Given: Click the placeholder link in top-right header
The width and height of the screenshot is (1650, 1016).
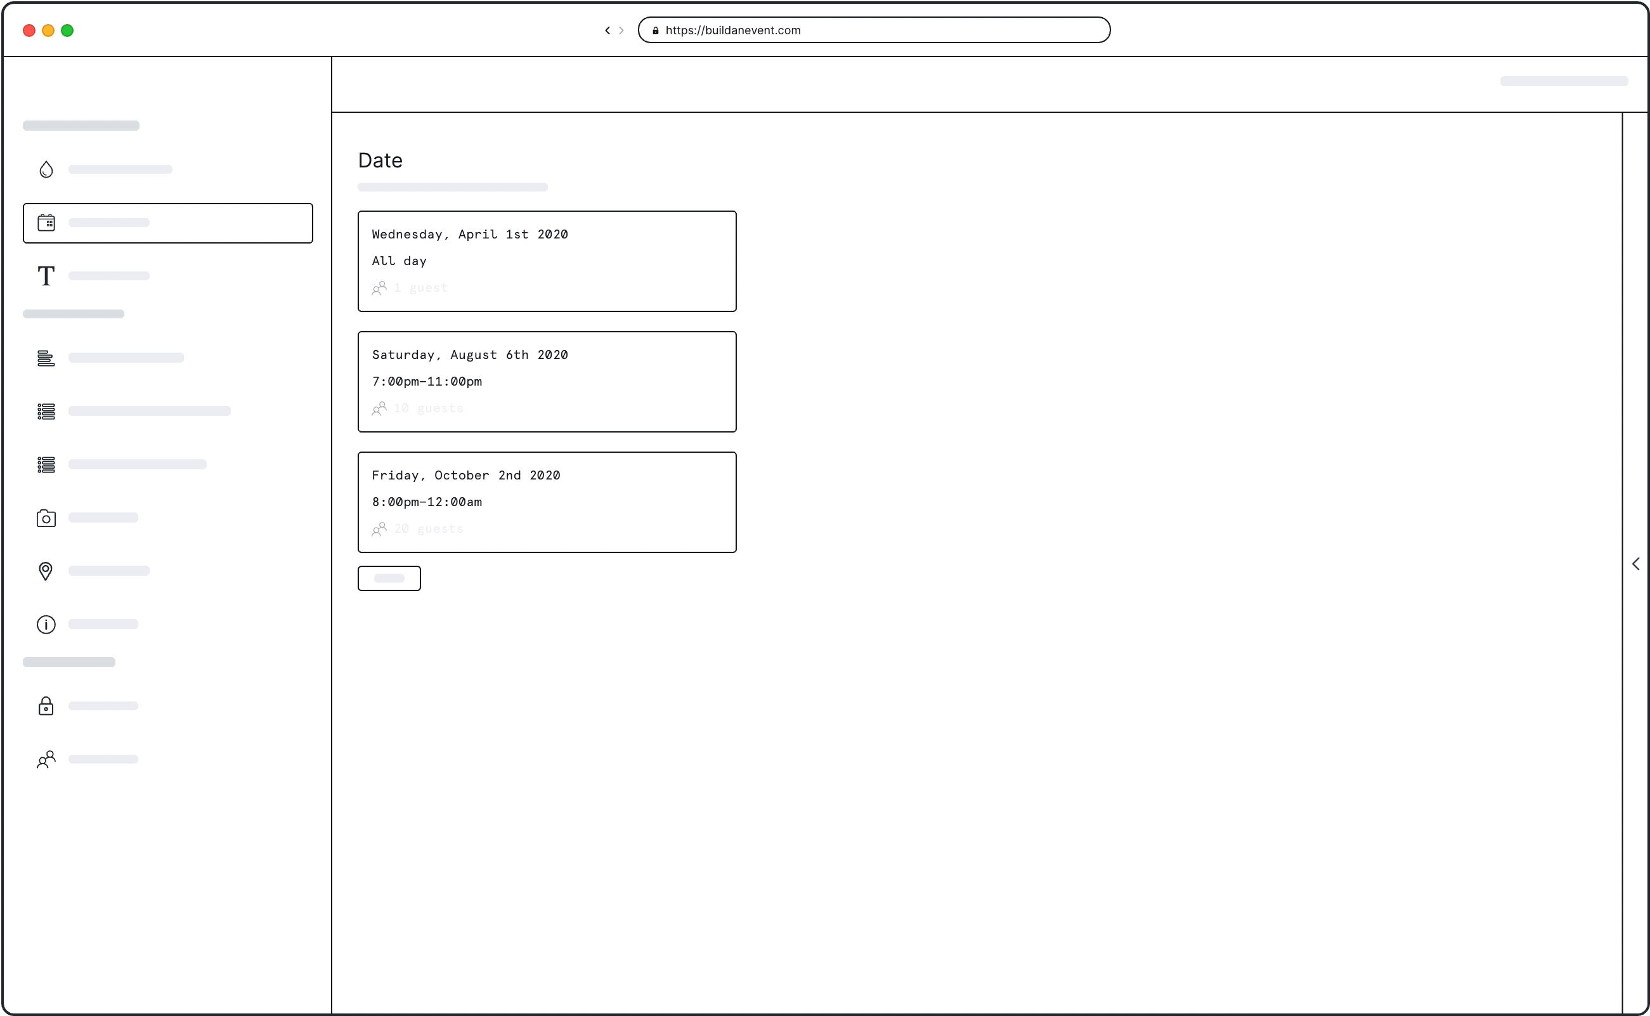Looking at the screenshot, I should click(1563, 81).
